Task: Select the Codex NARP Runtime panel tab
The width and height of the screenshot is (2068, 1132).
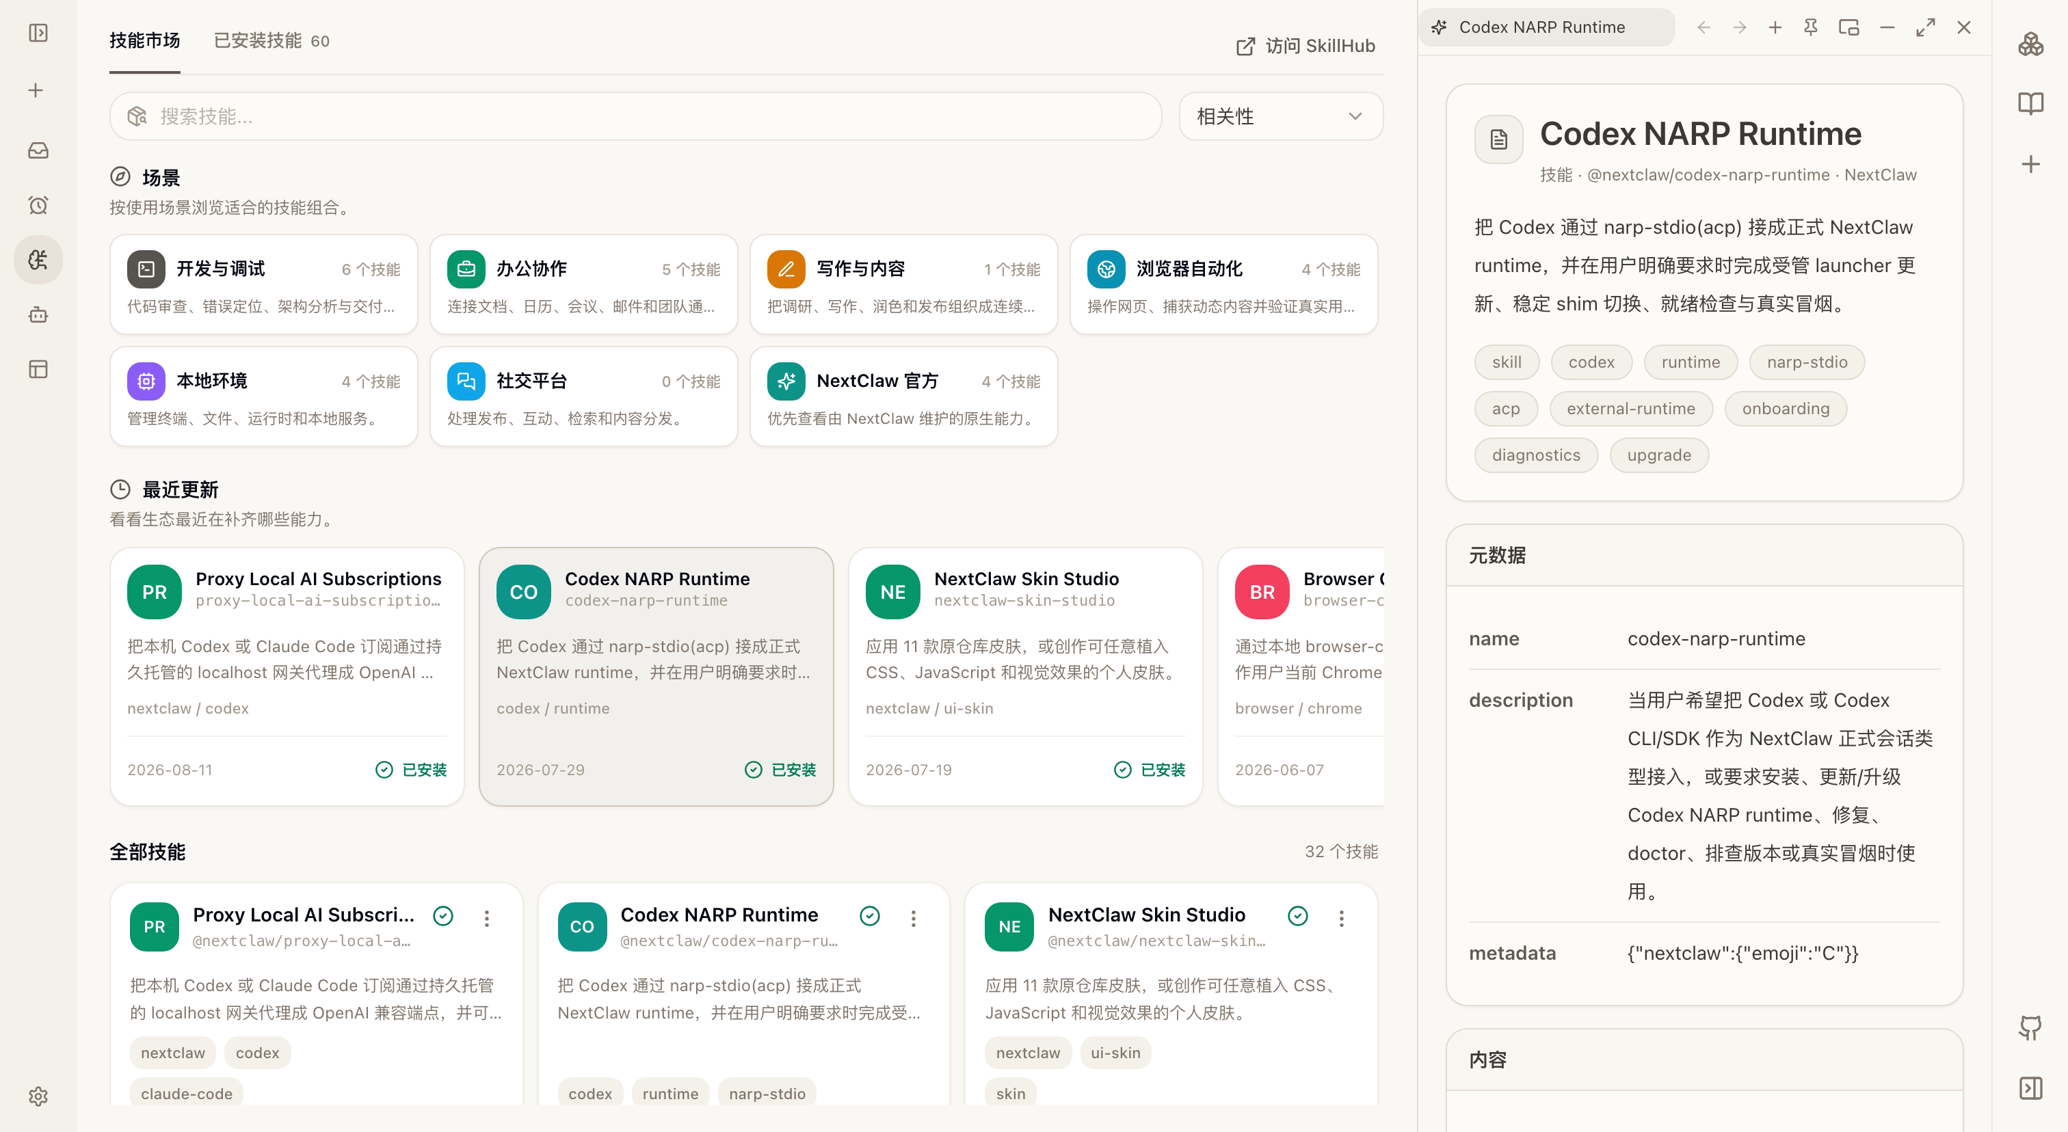Action: [x=1546, y=27]
